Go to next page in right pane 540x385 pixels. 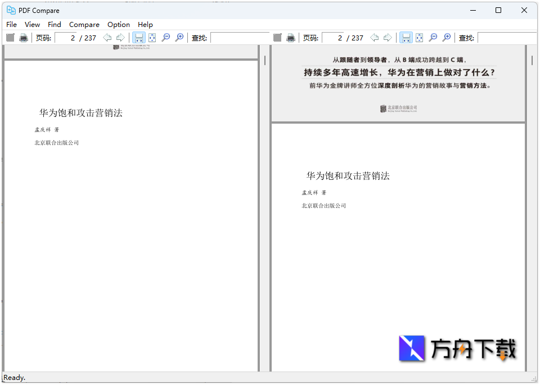[388, 38]
